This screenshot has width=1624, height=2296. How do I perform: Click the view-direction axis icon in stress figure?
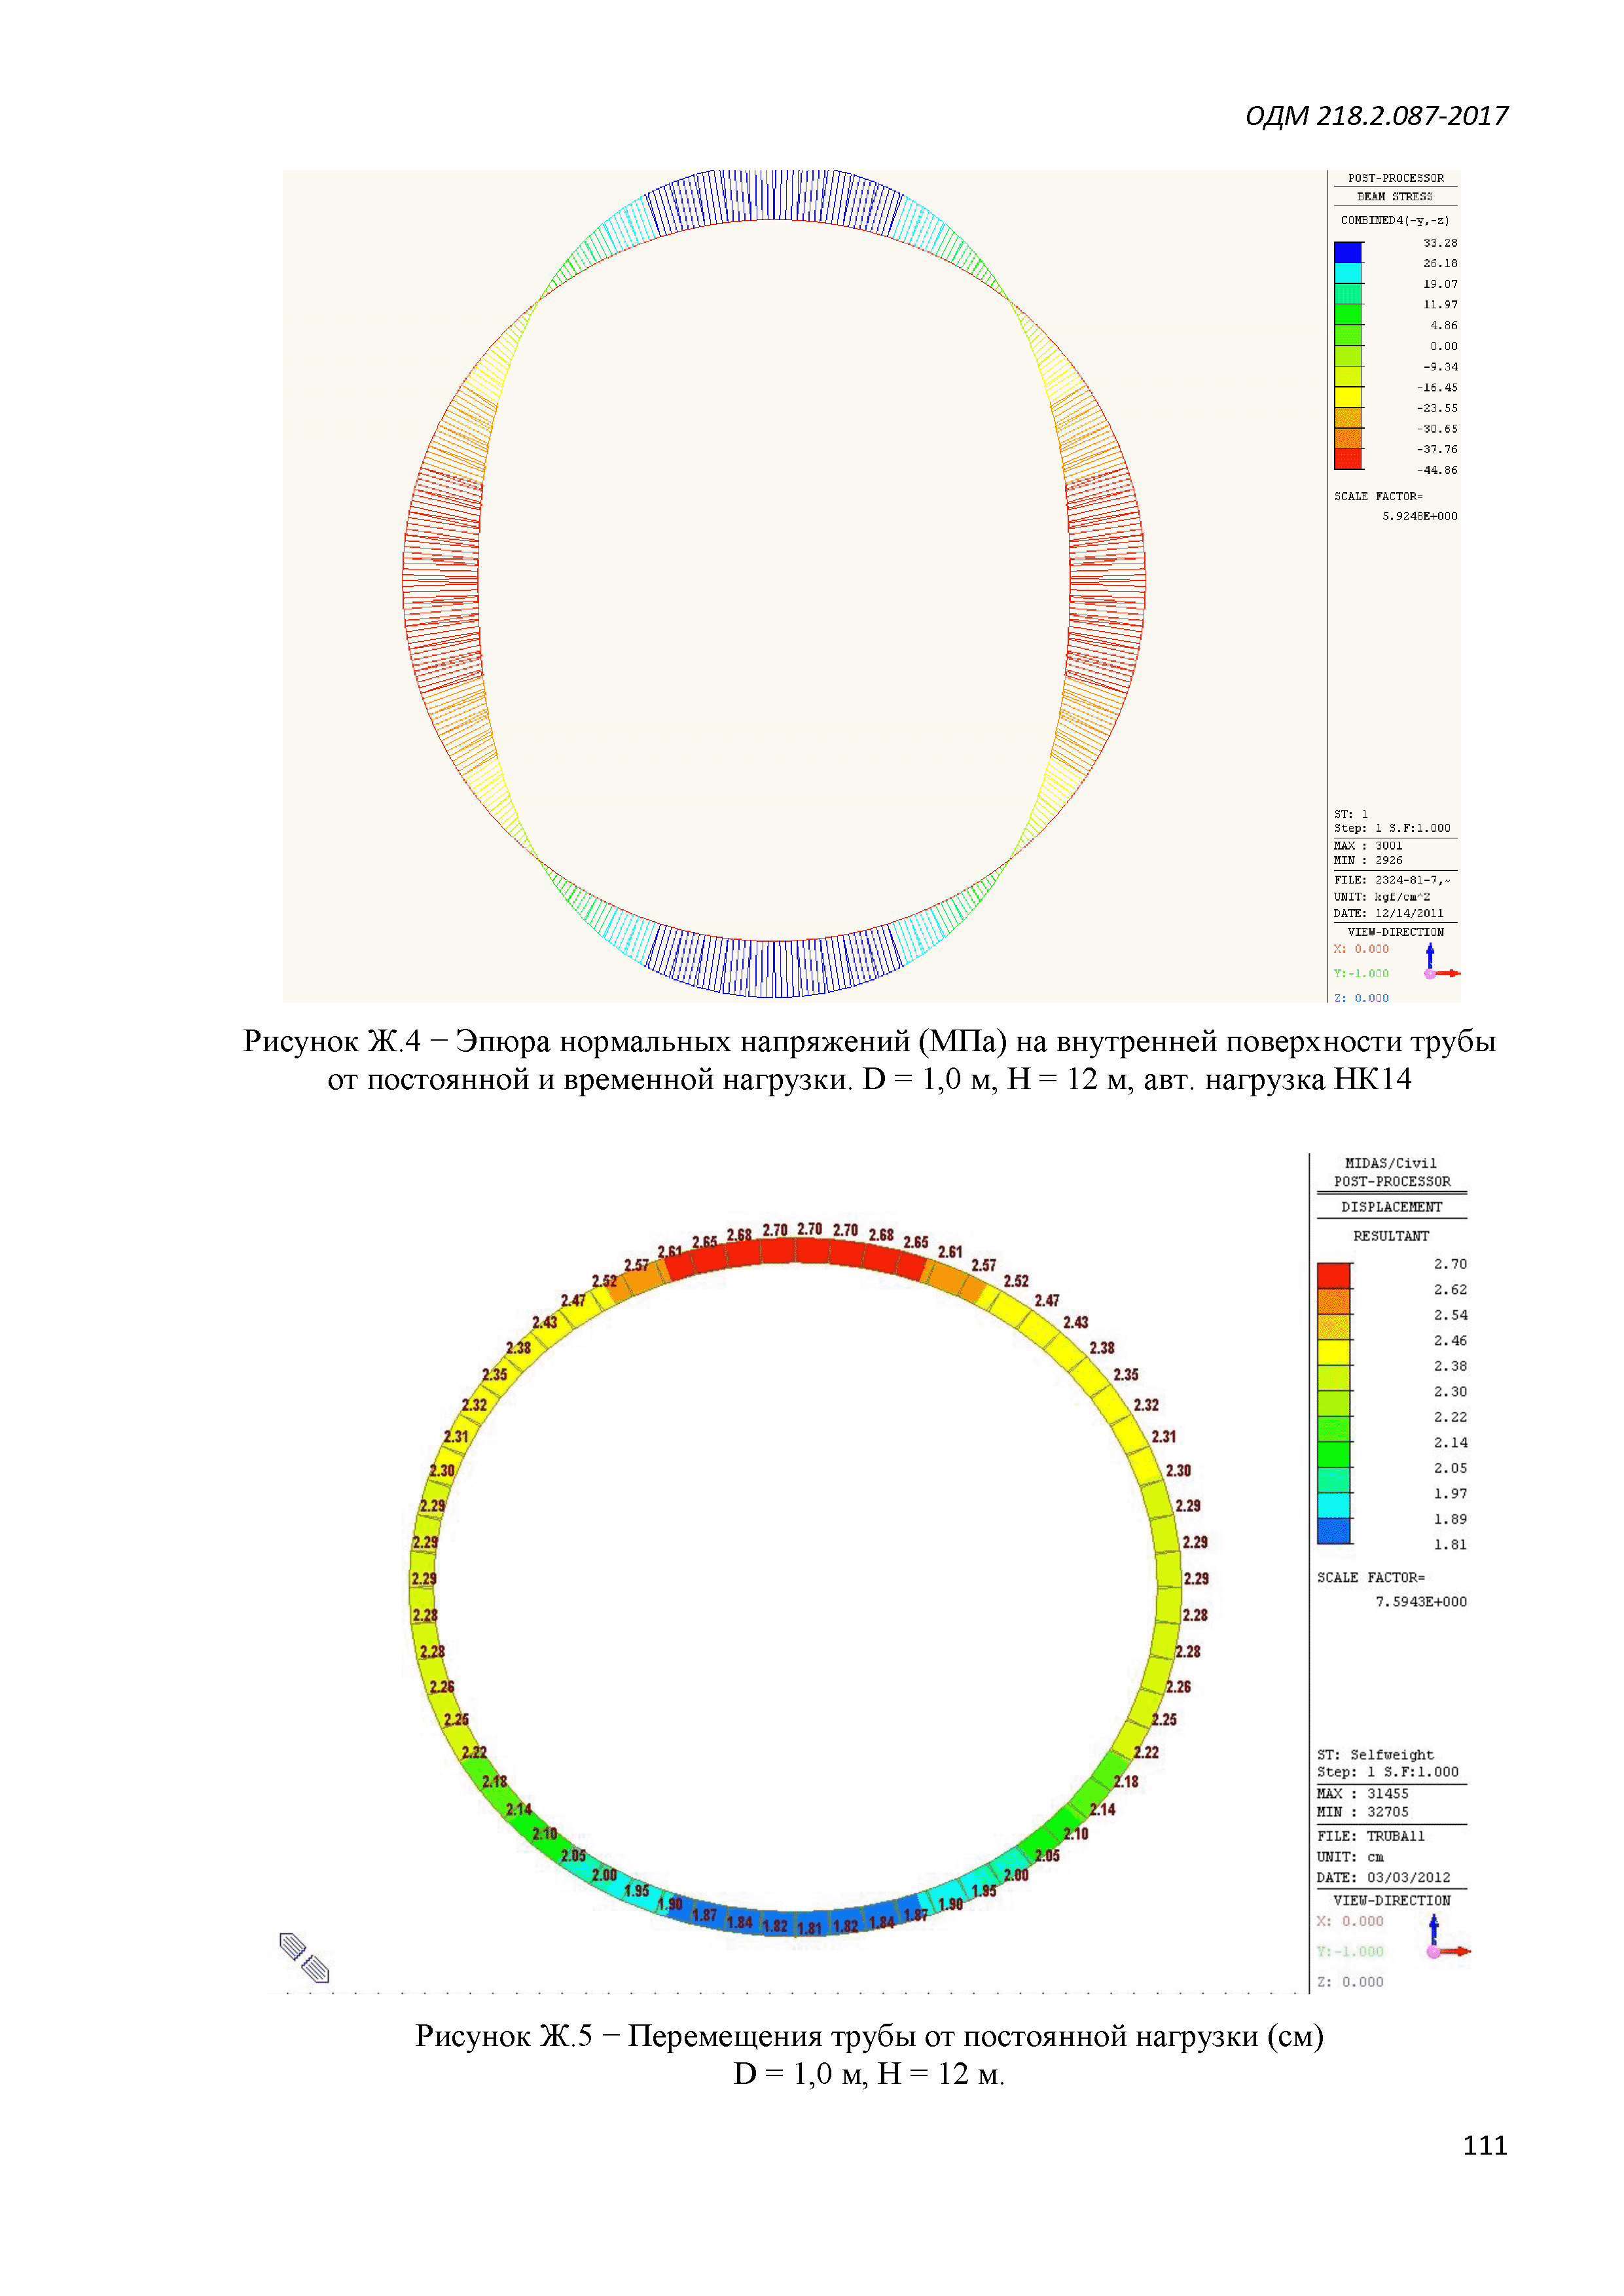pos(1441,962)
